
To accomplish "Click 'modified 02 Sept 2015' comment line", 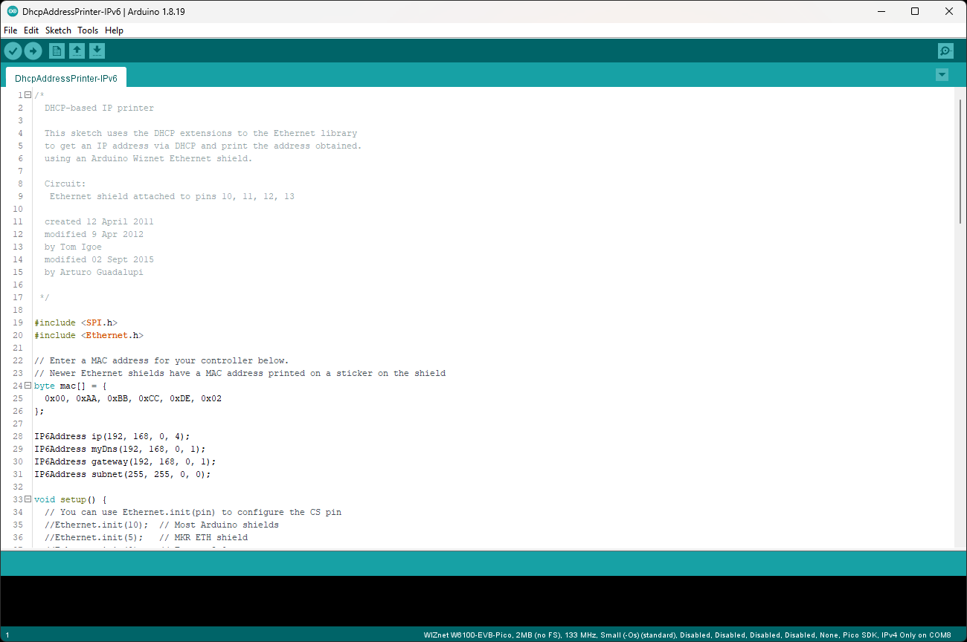I will point(99,259).
